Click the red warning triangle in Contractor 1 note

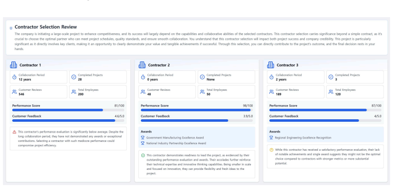coord(14,132)
